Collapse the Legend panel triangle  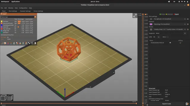(x=1, y=14)
